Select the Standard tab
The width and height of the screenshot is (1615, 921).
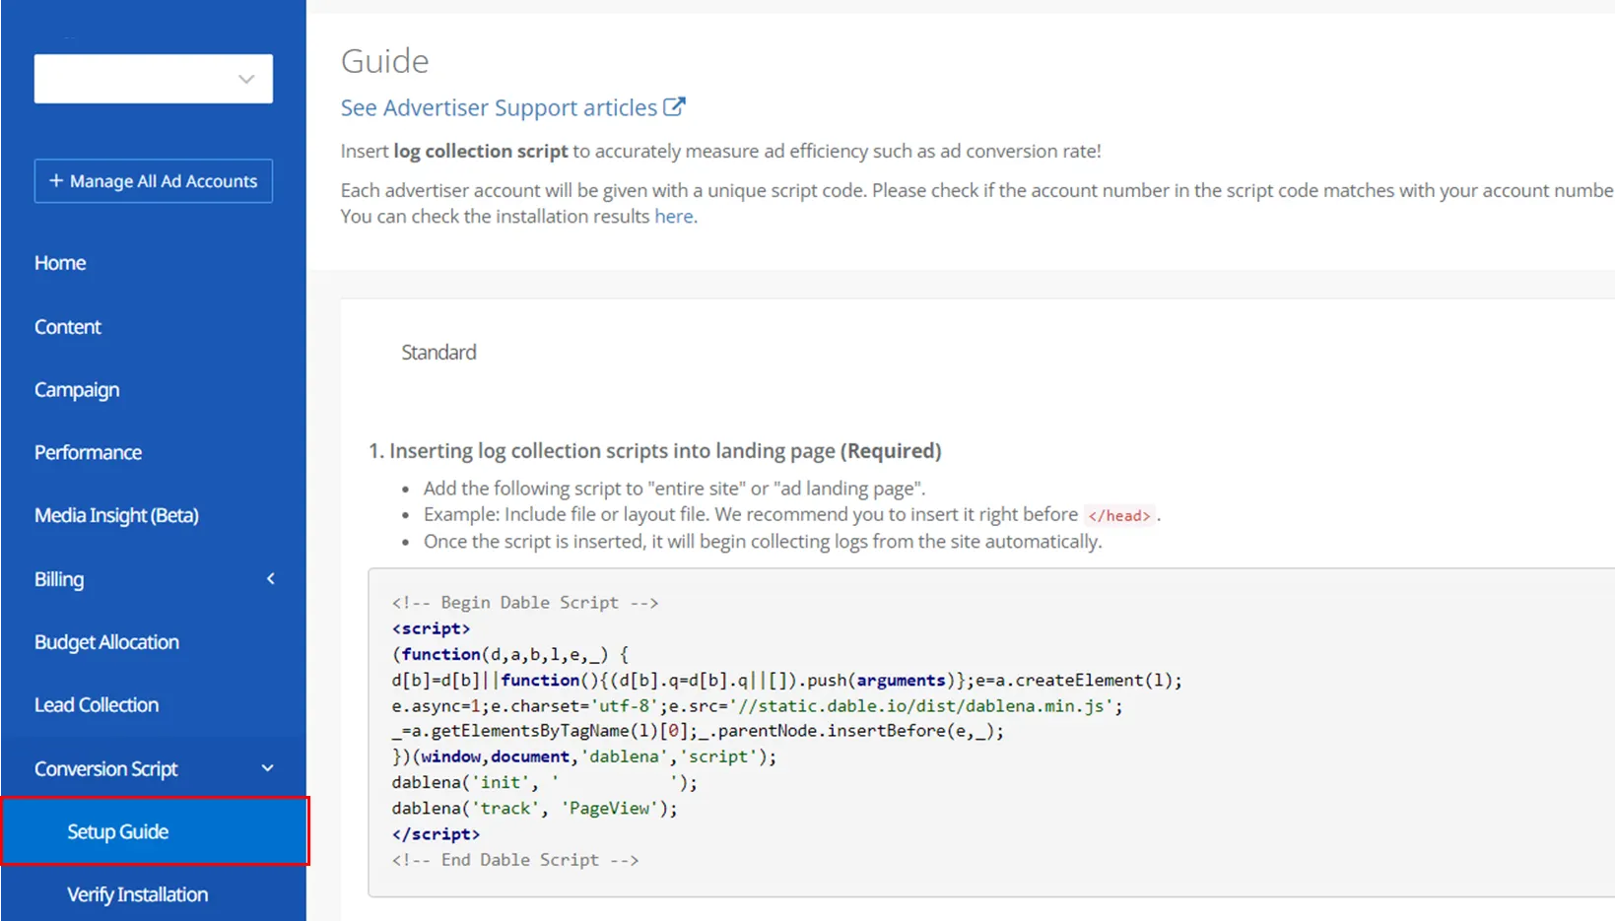tap(438, 353)
